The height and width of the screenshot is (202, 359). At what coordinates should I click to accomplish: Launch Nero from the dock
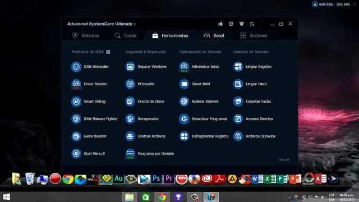(182, 179)
